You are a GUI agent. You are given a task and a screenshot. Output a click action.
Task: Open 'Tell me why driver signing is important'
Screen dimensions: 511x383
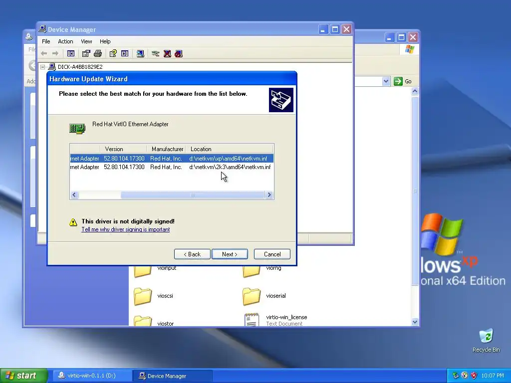(x=125, y=229)
